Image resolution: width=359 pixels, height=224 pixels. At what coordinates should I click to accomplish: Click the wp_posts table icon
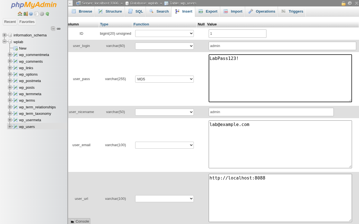(15, 87)
